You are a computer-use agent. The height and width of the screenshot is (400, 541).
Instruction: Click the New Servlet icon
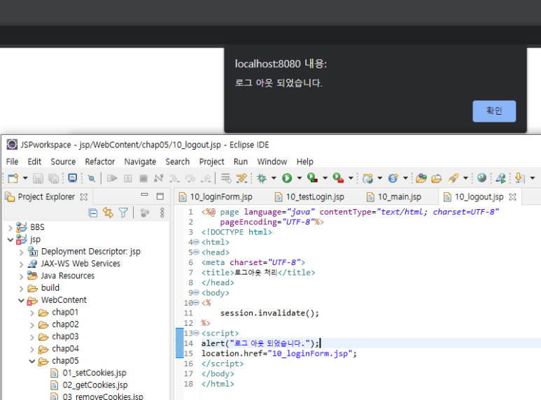[393, 178]
